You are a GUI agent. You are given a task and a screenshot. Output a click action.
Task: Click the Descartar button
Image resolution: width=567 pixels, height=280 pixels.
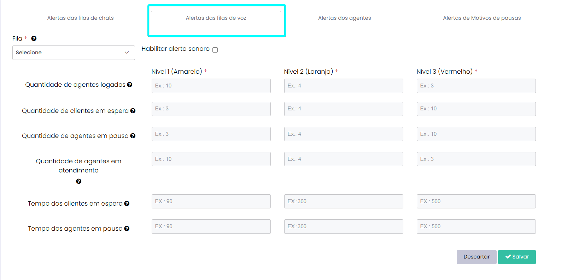tap(476, 257)
